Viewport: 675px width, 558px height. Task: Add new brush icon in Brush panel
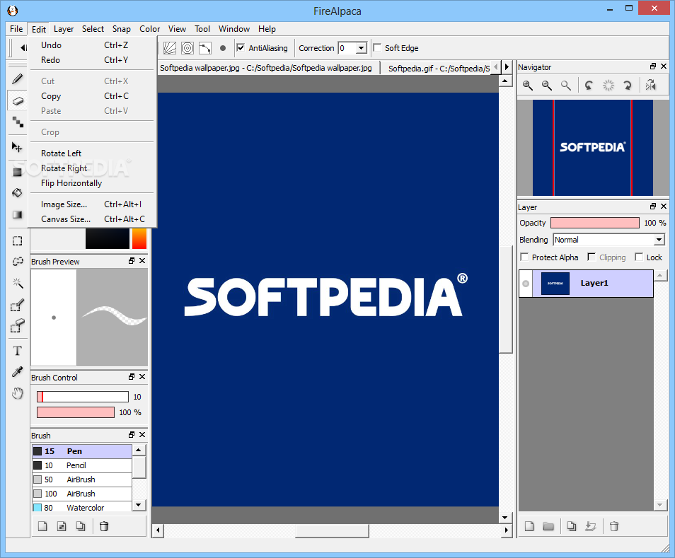(x=42, y=526)
